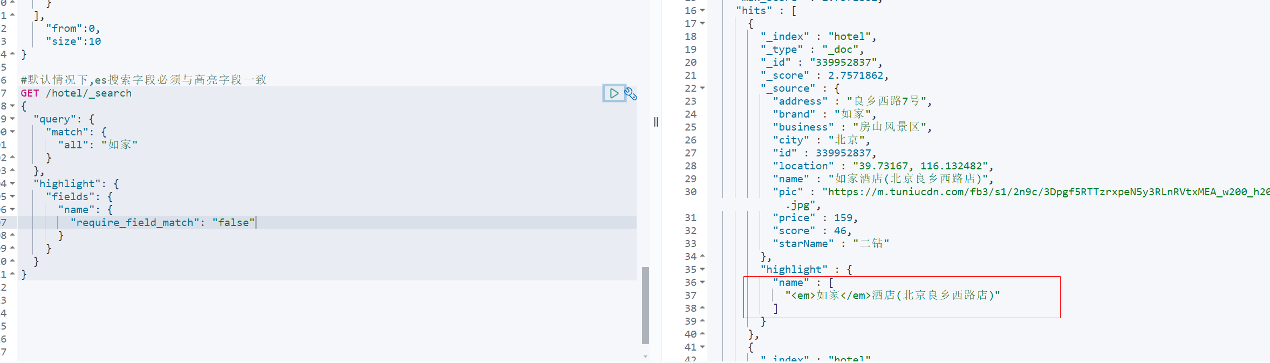Click the "price" : 159 response line
Screen dimensions: 1270x363
point(815,217)
